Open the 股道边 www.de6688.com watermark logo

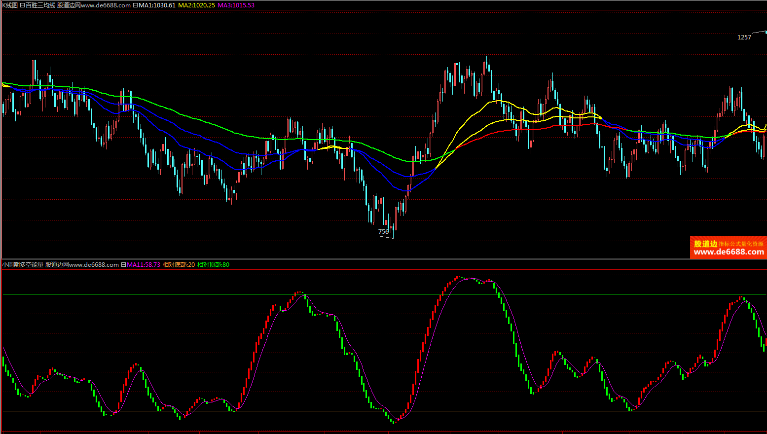(x=728, y=248)
